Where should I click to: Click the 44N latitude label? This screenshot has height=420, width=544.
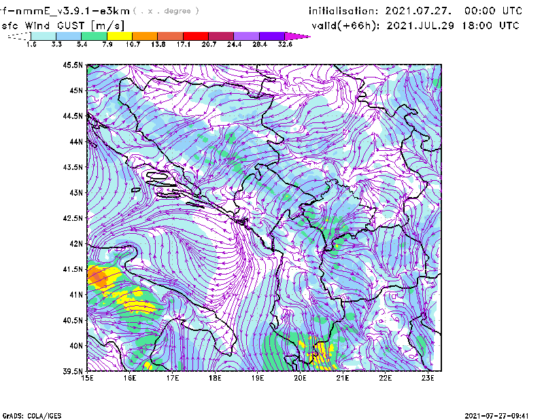point(76,141)
